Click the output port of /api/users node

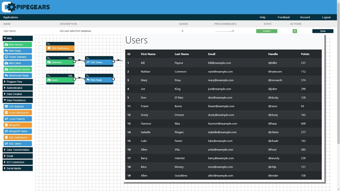click(x=74, y=61)
